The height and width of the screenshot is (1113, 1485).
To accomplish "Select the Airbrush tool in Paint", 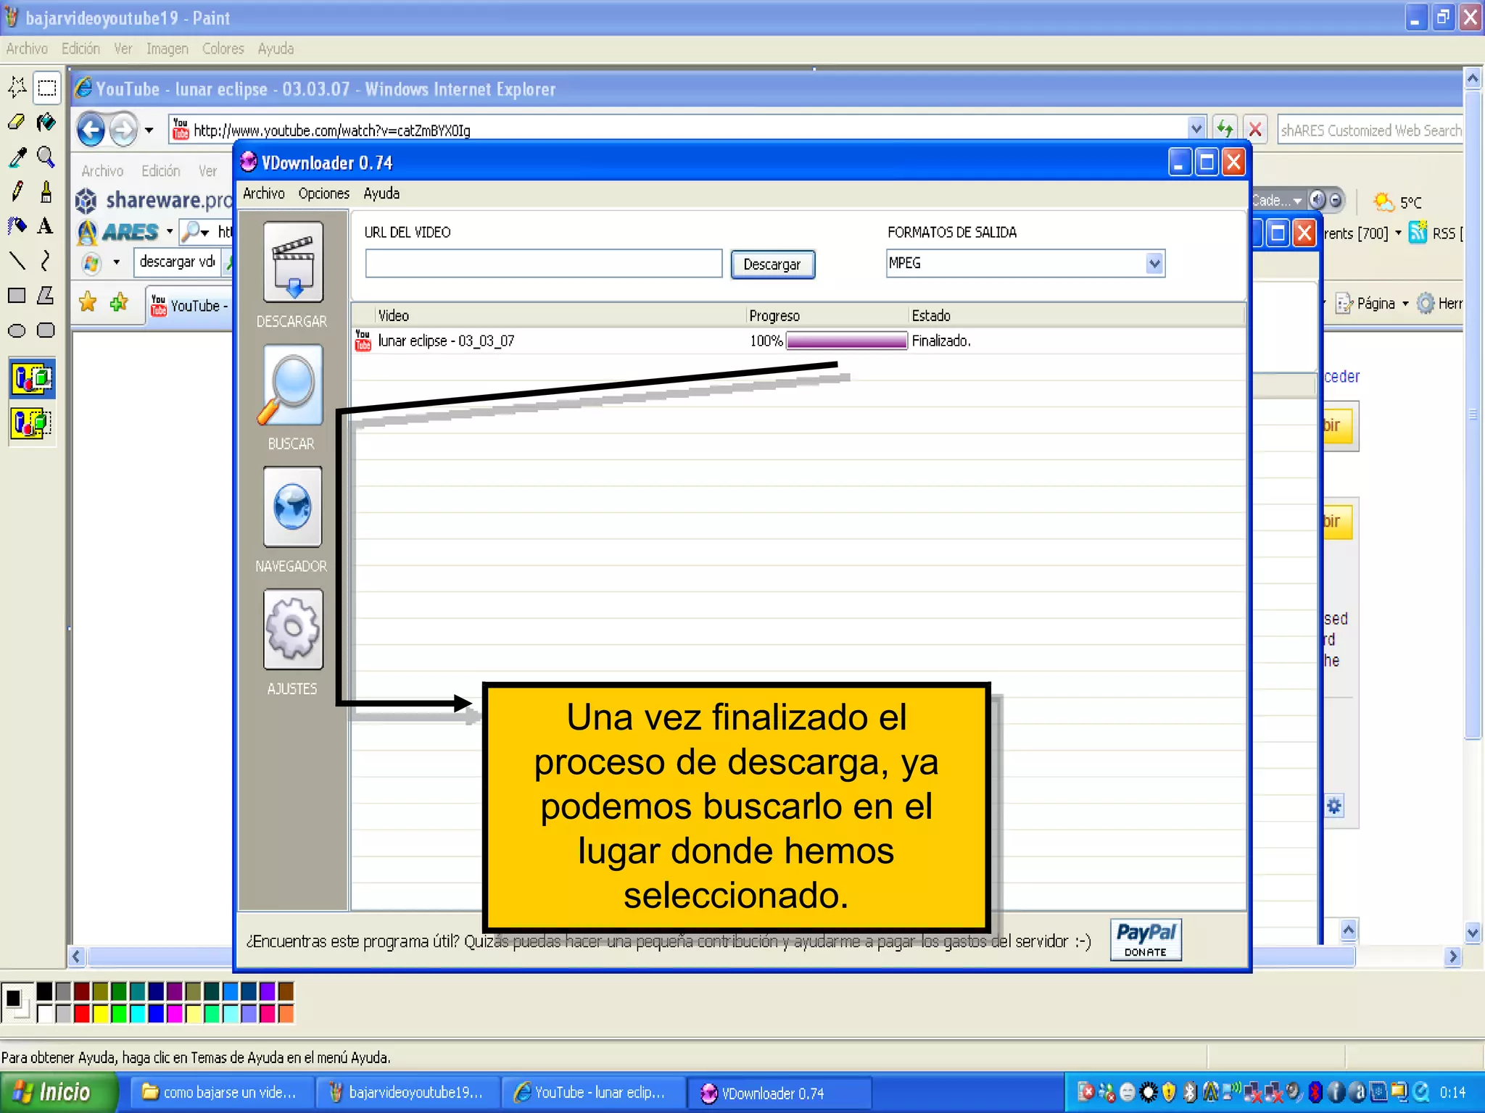I will (17, 226).
